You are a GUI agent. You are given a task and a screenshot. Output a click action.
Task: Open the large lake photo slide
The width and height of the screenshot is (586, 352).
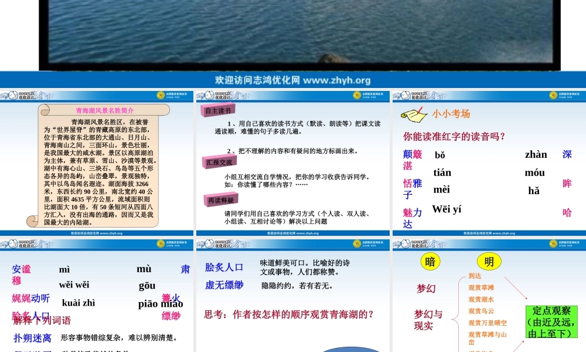(x=299, y=35)
